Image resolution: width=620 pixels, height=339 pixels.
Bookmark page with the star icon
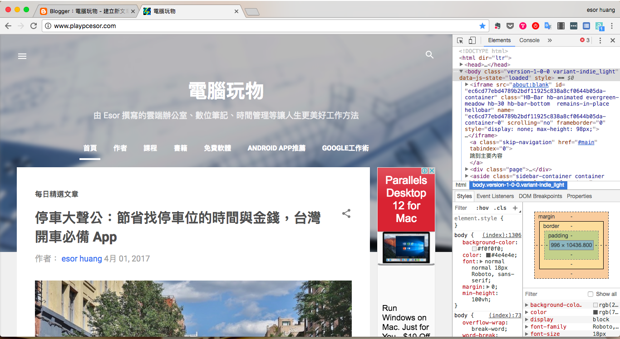pyautogui.click(x=482, y=26)
